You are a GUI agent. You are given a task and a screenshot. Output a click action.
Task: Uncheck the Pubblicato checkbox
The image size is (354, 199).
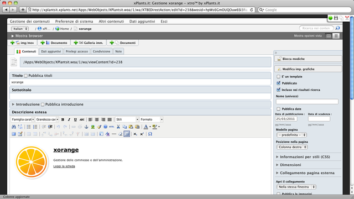coord(278,83)
